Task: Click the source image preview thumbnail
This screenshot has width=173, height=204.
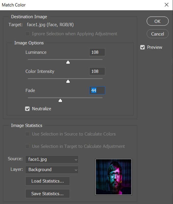Action: (113, 177)
